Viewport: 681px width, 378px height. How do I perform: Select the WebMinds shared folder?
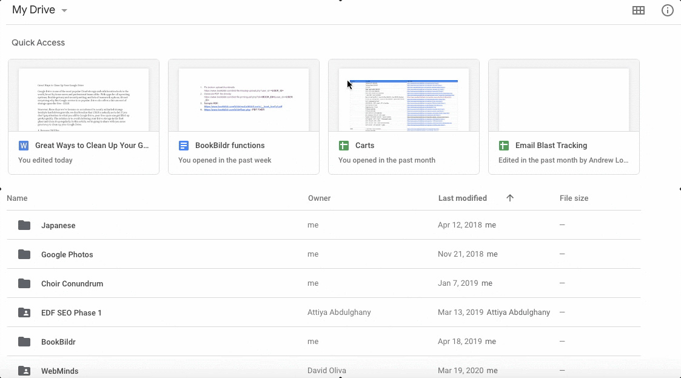[x=59, y=370]
